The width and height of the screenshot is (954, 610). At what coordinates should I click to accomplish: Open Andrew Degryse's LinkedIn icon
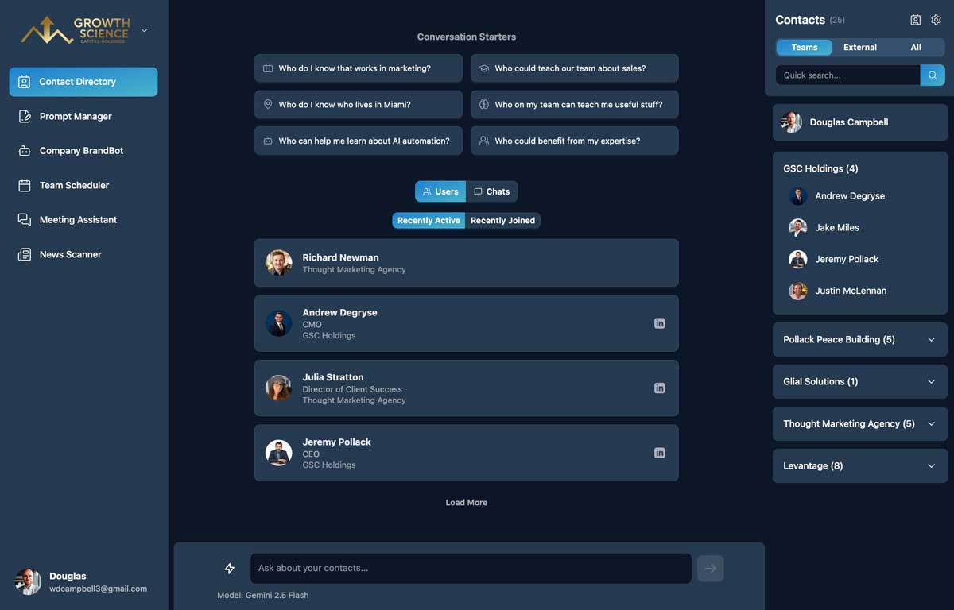pos(659,323)
